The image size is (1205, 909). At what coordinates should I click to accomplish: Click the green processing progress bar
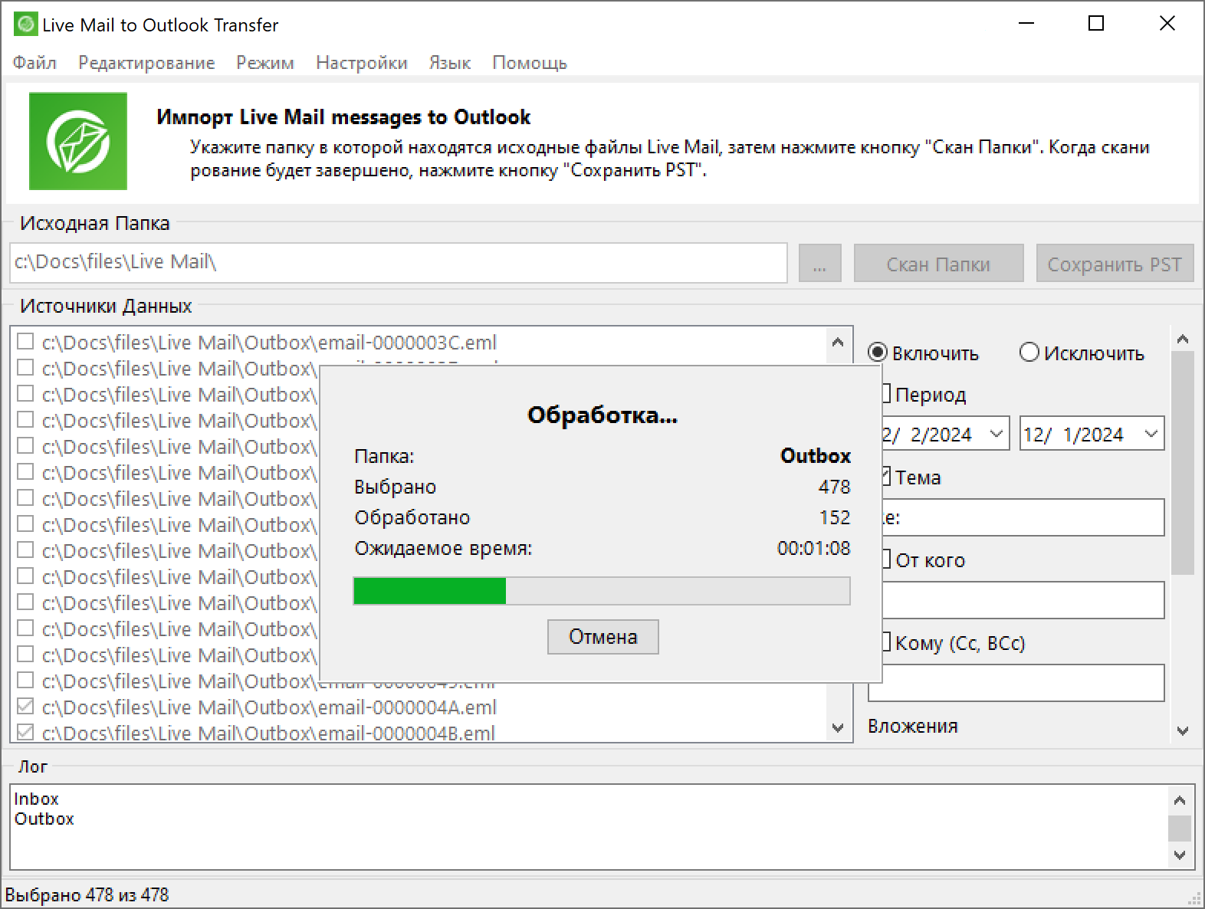click(x=602, y=591)
